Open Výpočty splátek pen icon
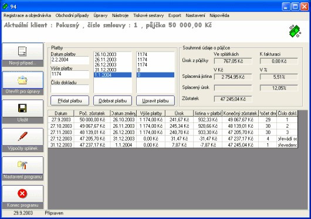 (x=22, y=136)
